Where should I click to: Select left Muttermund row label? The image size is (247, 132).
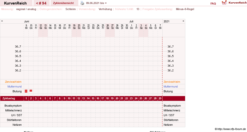point(15,86)
